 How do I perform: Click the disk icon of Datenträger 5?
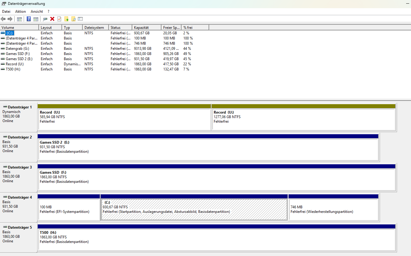pos(5,227)
